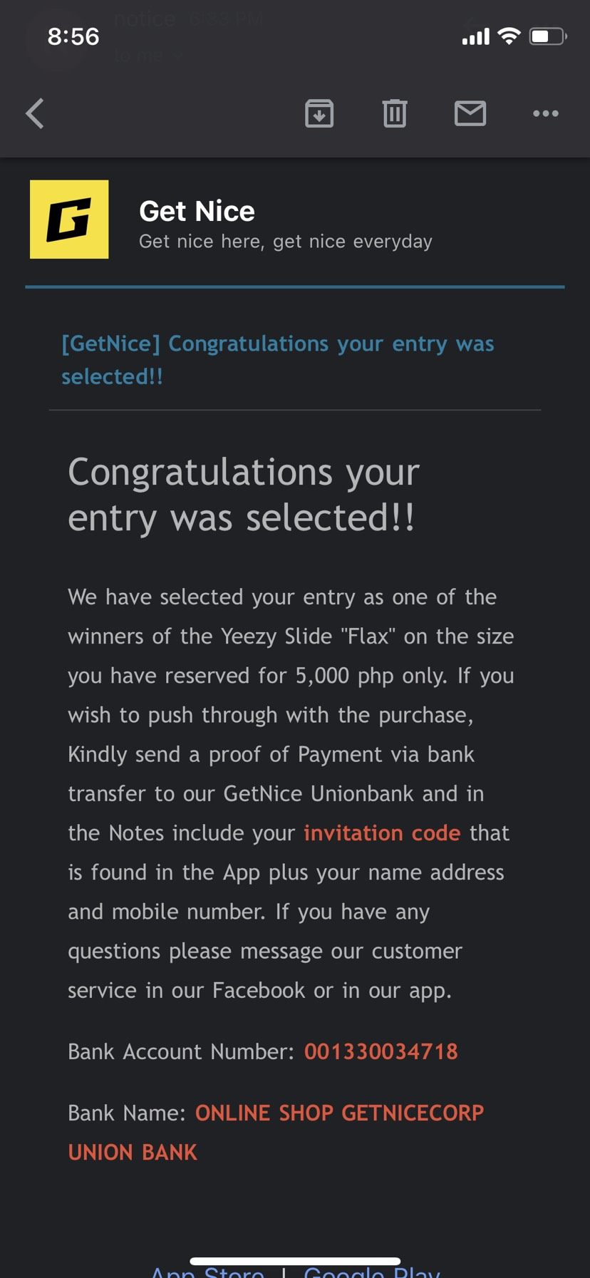Viewport: 590px width, 1278px height.
Task: Tap the battery indicator in status bar
Action: (x=547, y=36)
